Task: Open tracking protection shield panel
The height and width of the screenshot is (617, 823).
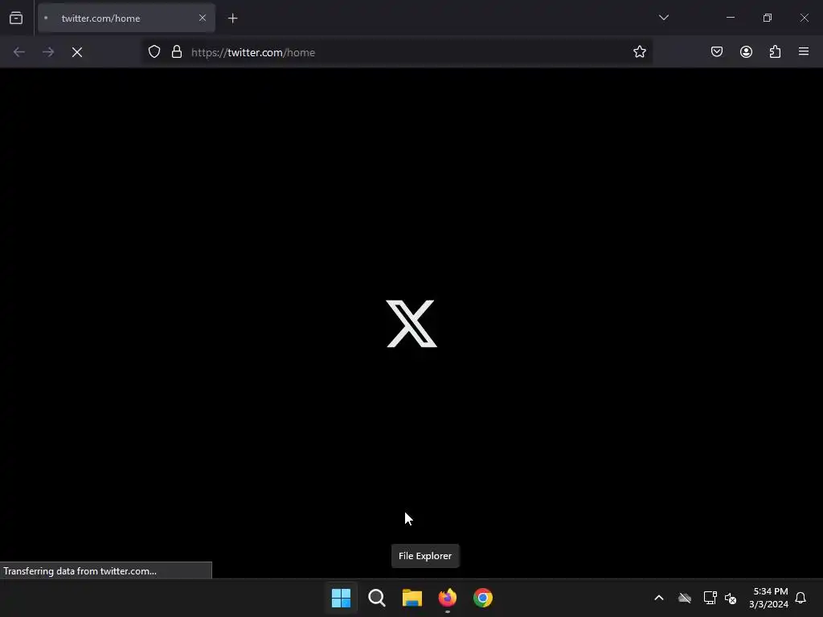Action: (x=154, y=51)
